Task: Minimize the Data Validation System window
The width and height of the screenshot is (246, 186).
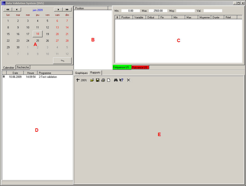Action: coord(235,3)
